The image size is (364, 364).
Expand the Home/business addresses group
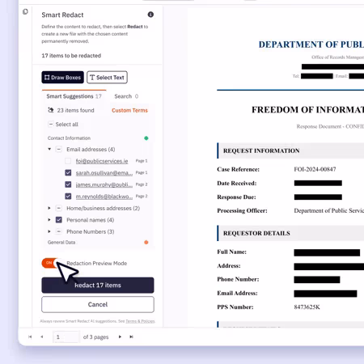tap(49, 208)
